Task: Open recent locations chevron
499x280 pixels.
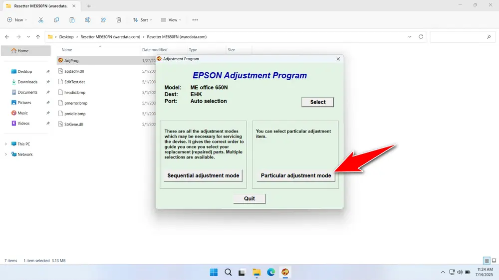Action: 28,37
